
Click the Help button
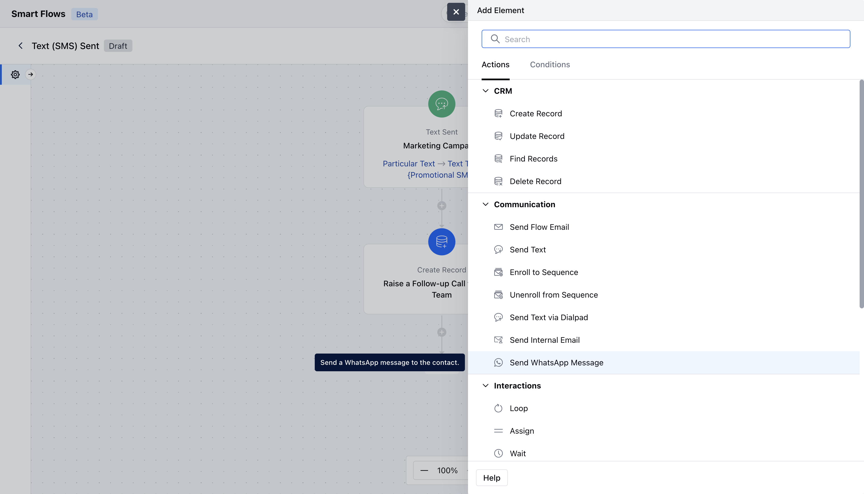(x=491, y=478)
